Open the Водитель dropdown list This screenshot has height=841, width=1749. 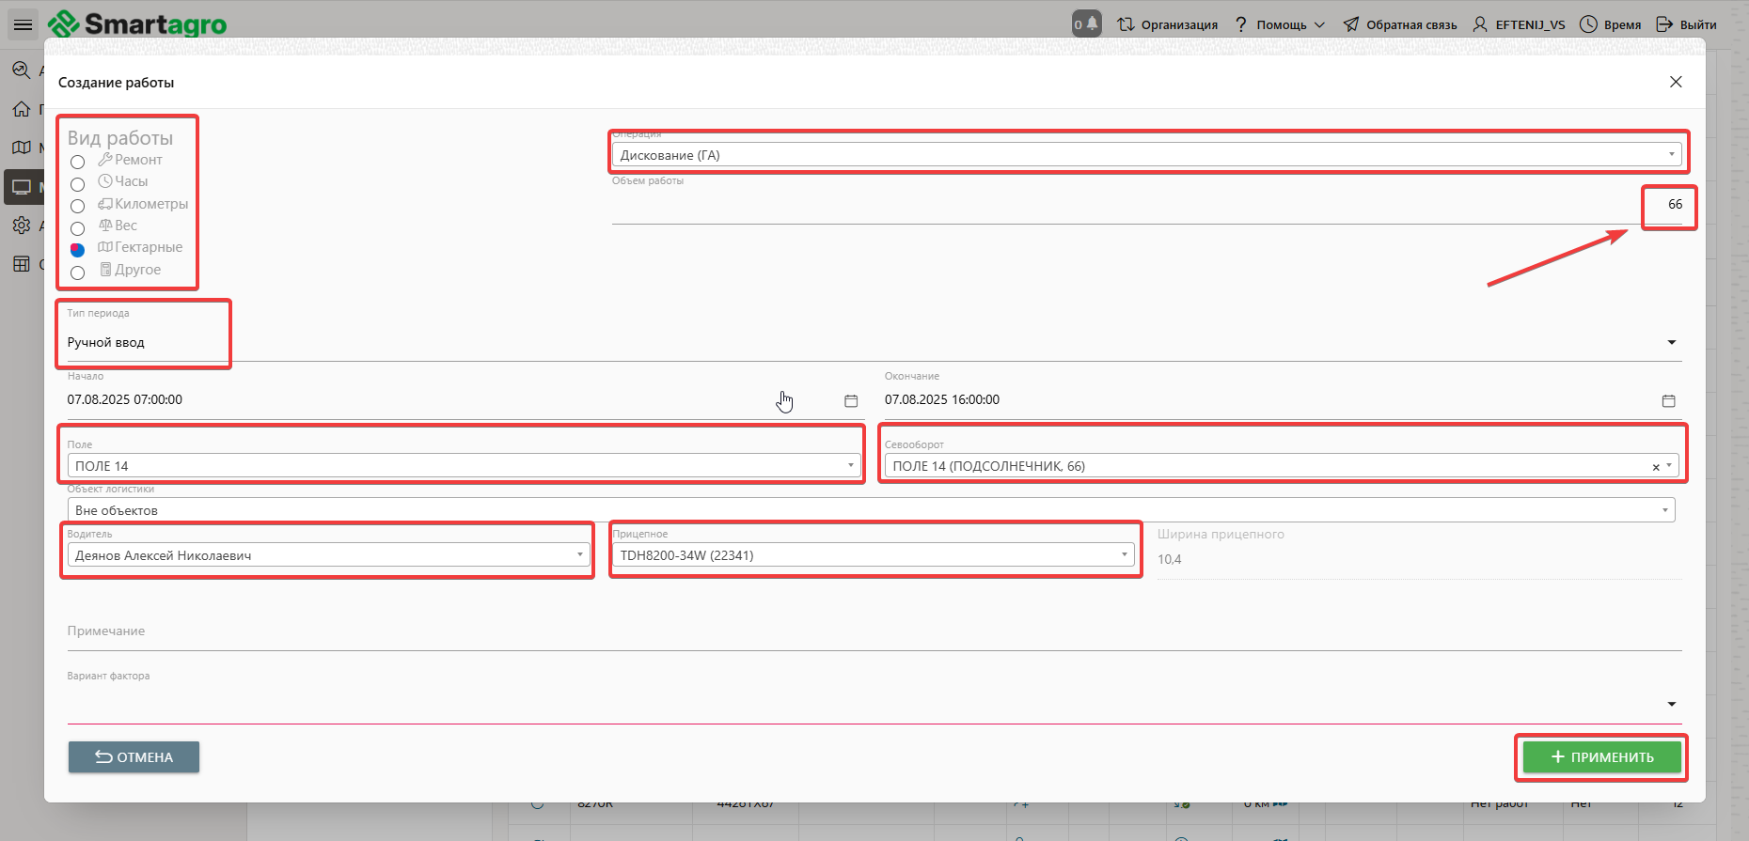pos(579,555)
